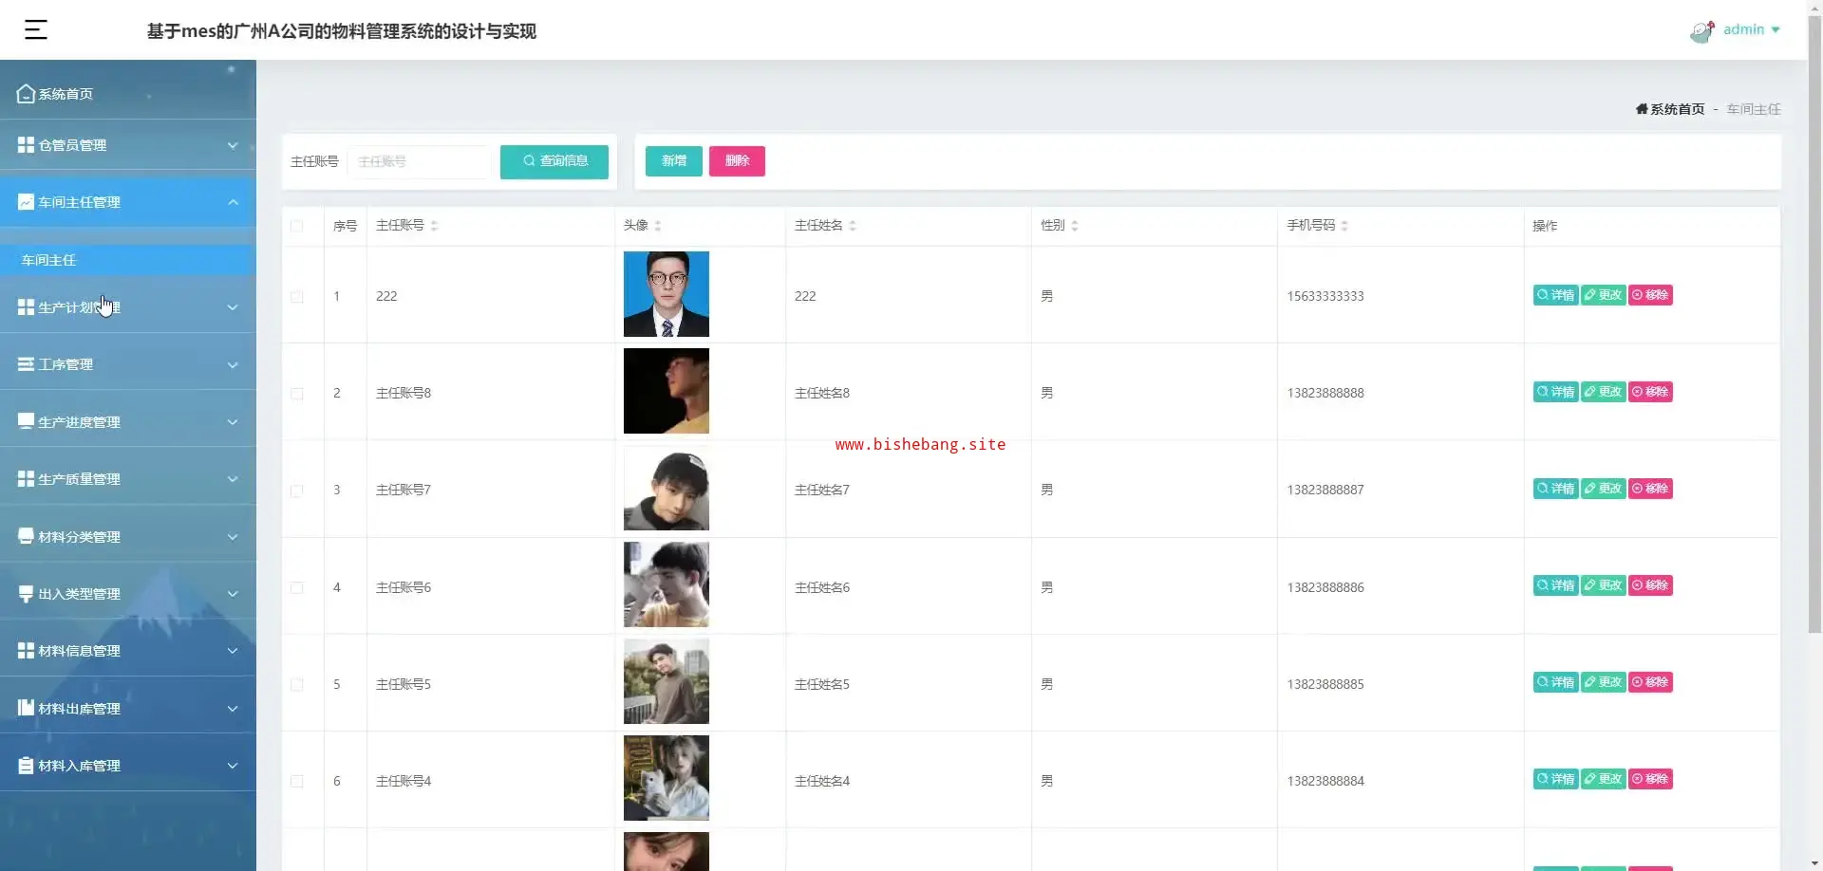Click the 工序管理 list icon
Image resolution: width=1823 pixels, height=871 pixels.
26,364
